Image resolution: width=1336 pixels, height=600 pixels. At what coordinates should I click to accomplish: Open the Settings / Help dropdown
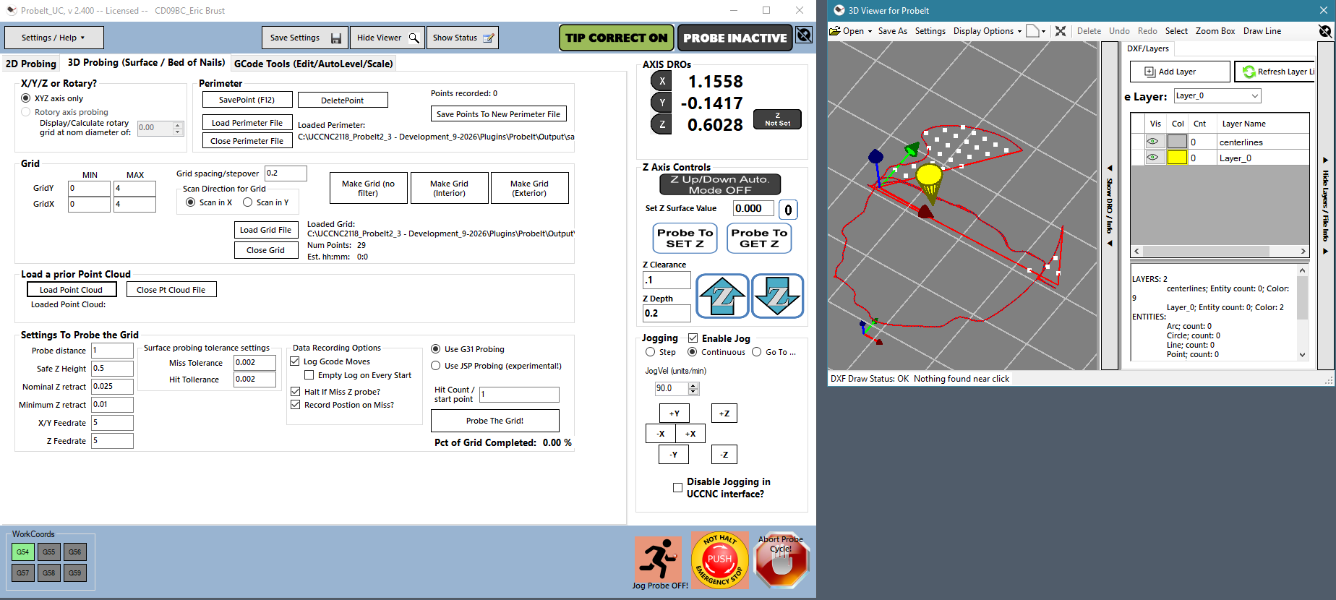click(x=53, y=38)
